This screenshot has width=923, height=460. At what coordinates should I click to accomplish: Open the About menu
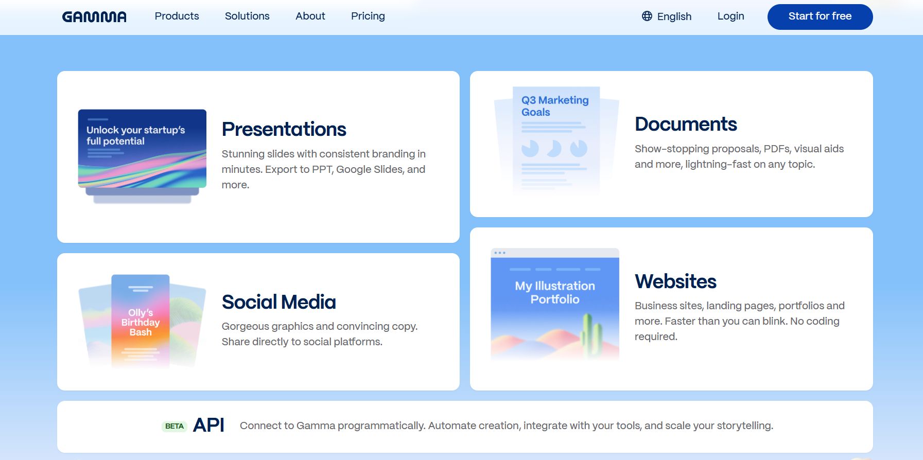tap(310, 16)
